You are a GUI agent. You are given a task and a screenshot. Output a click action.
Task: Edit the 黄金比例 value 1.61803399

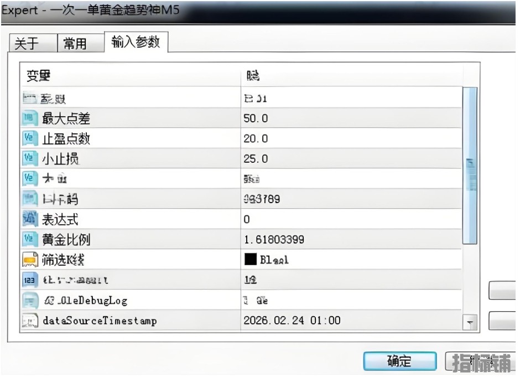[x=274, y=240]
